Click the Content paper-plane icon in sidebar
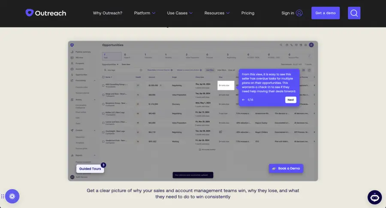Screen dimensions: 386x208 click(72, 131)
